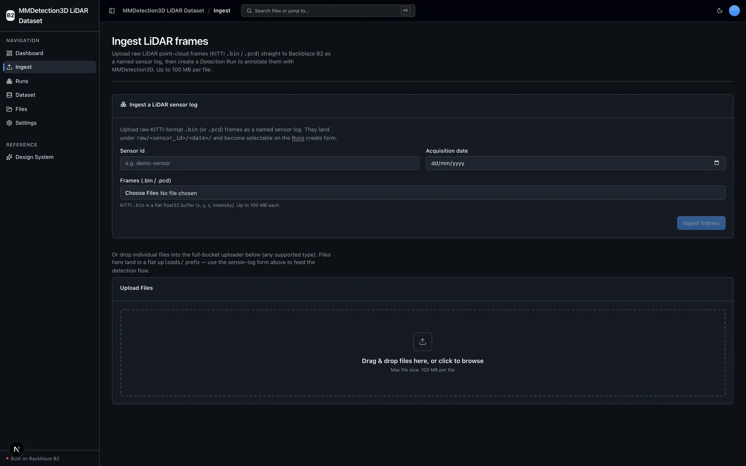Click the Dashboard grid icon
Image resolution: width=746 pixels, height=466 pixels.
pyautogui.click(x=9, y=53)
